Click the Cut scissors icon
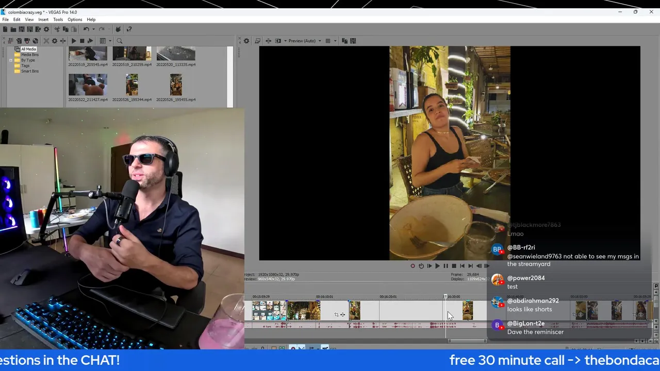 coord(57,29)
